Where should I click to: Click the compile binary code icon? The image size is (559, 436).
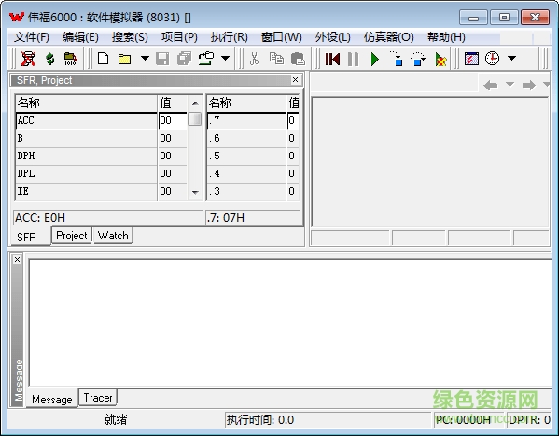tap(71, 59)
